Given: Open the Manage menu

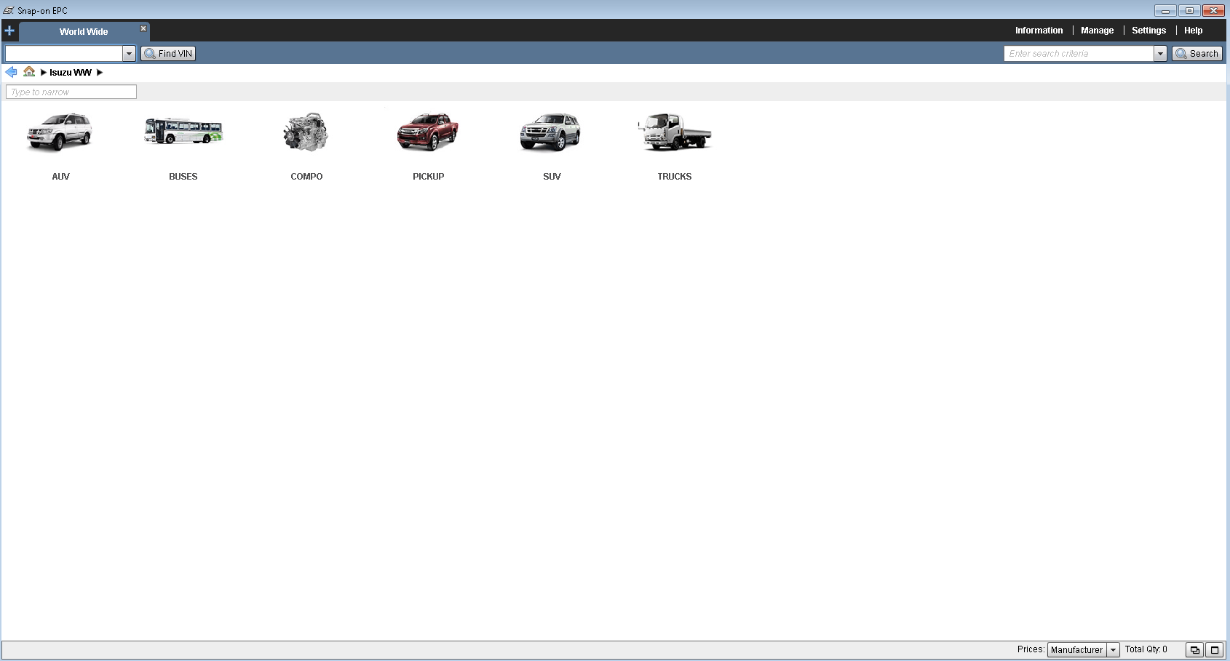Looking at the screenshot, I should tap(1097, 31).
